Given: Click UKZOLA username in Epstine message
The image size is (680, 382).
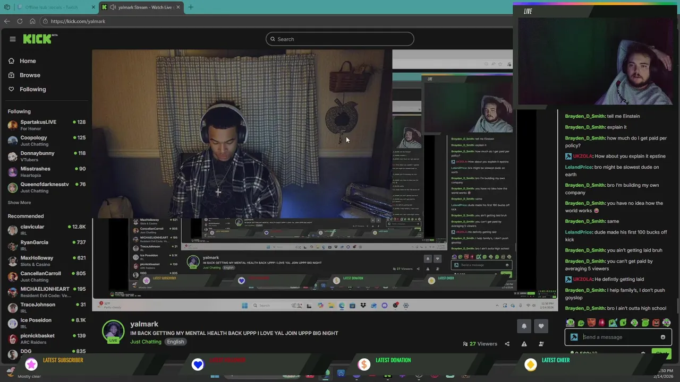Looking at the screenshot, I should (582, 157).
